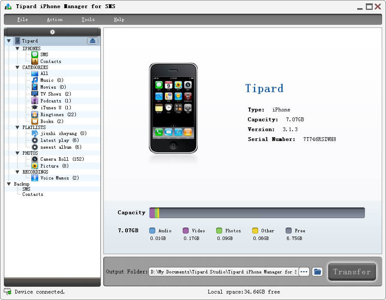
Task: Click the SMS icon under IPHONES
Action: pos(35,54)
